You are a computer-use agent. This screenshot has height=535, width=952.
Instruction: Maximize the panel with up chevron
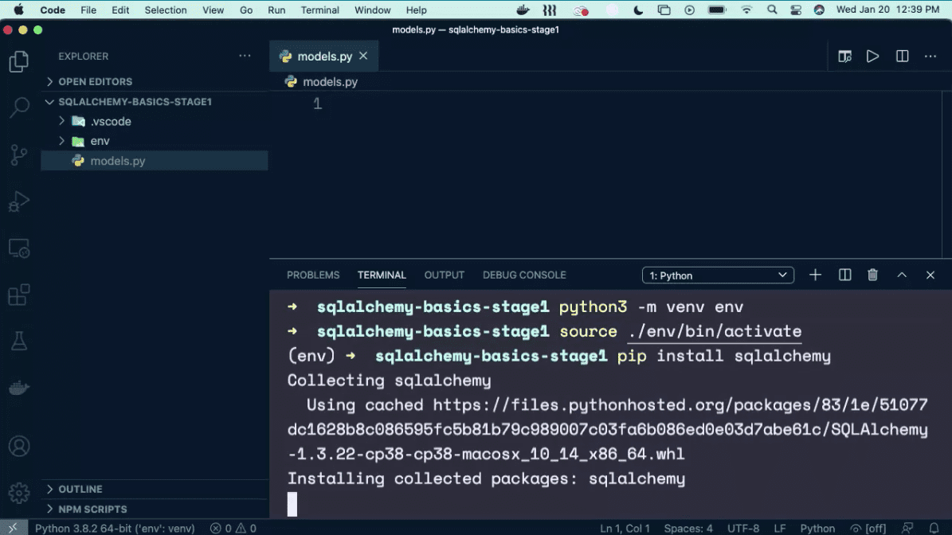902,275
